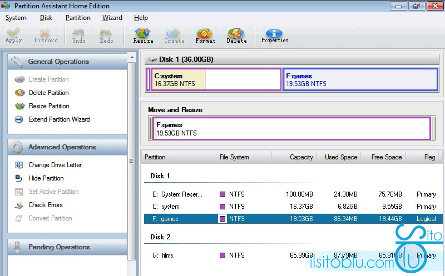Sort by Partition column header
445x276 pixels.
click(179, 157)
